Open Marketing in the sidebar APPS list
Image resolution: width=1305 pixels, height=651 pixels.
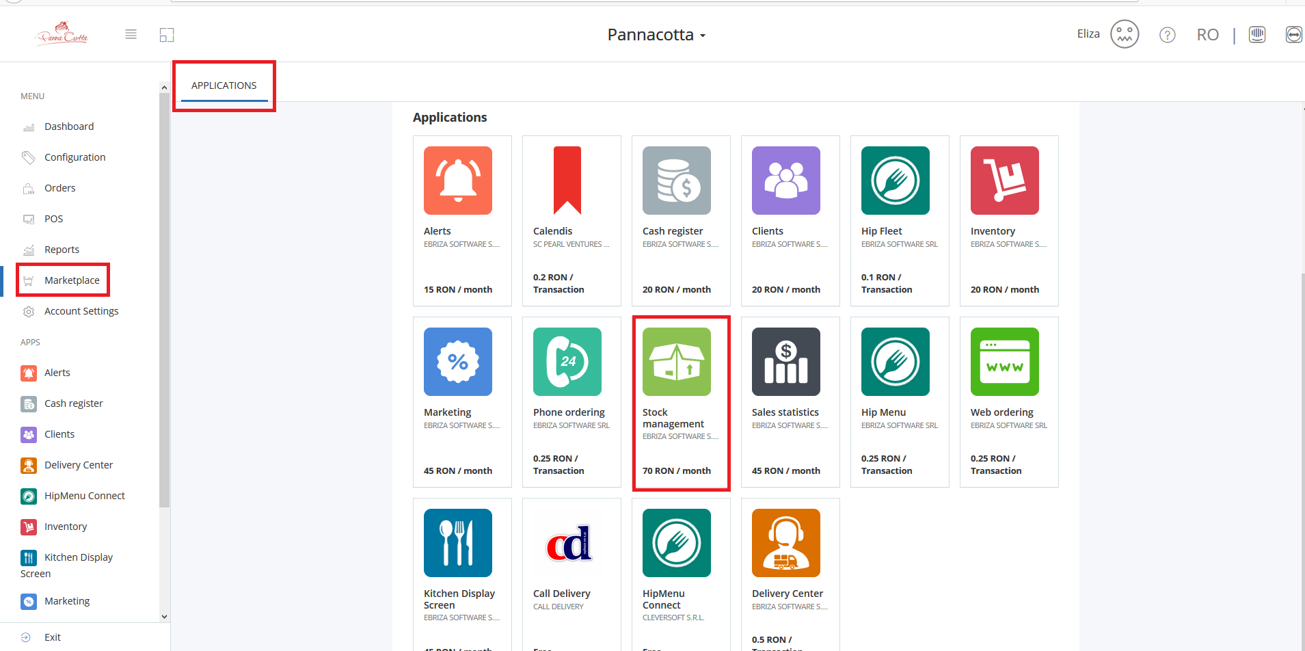pos(67,601)
